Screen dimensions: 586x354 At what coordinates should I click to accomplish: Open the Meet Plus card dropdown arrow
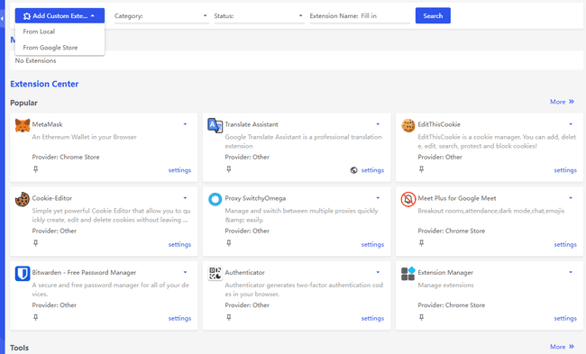click(x=571, y=198)
